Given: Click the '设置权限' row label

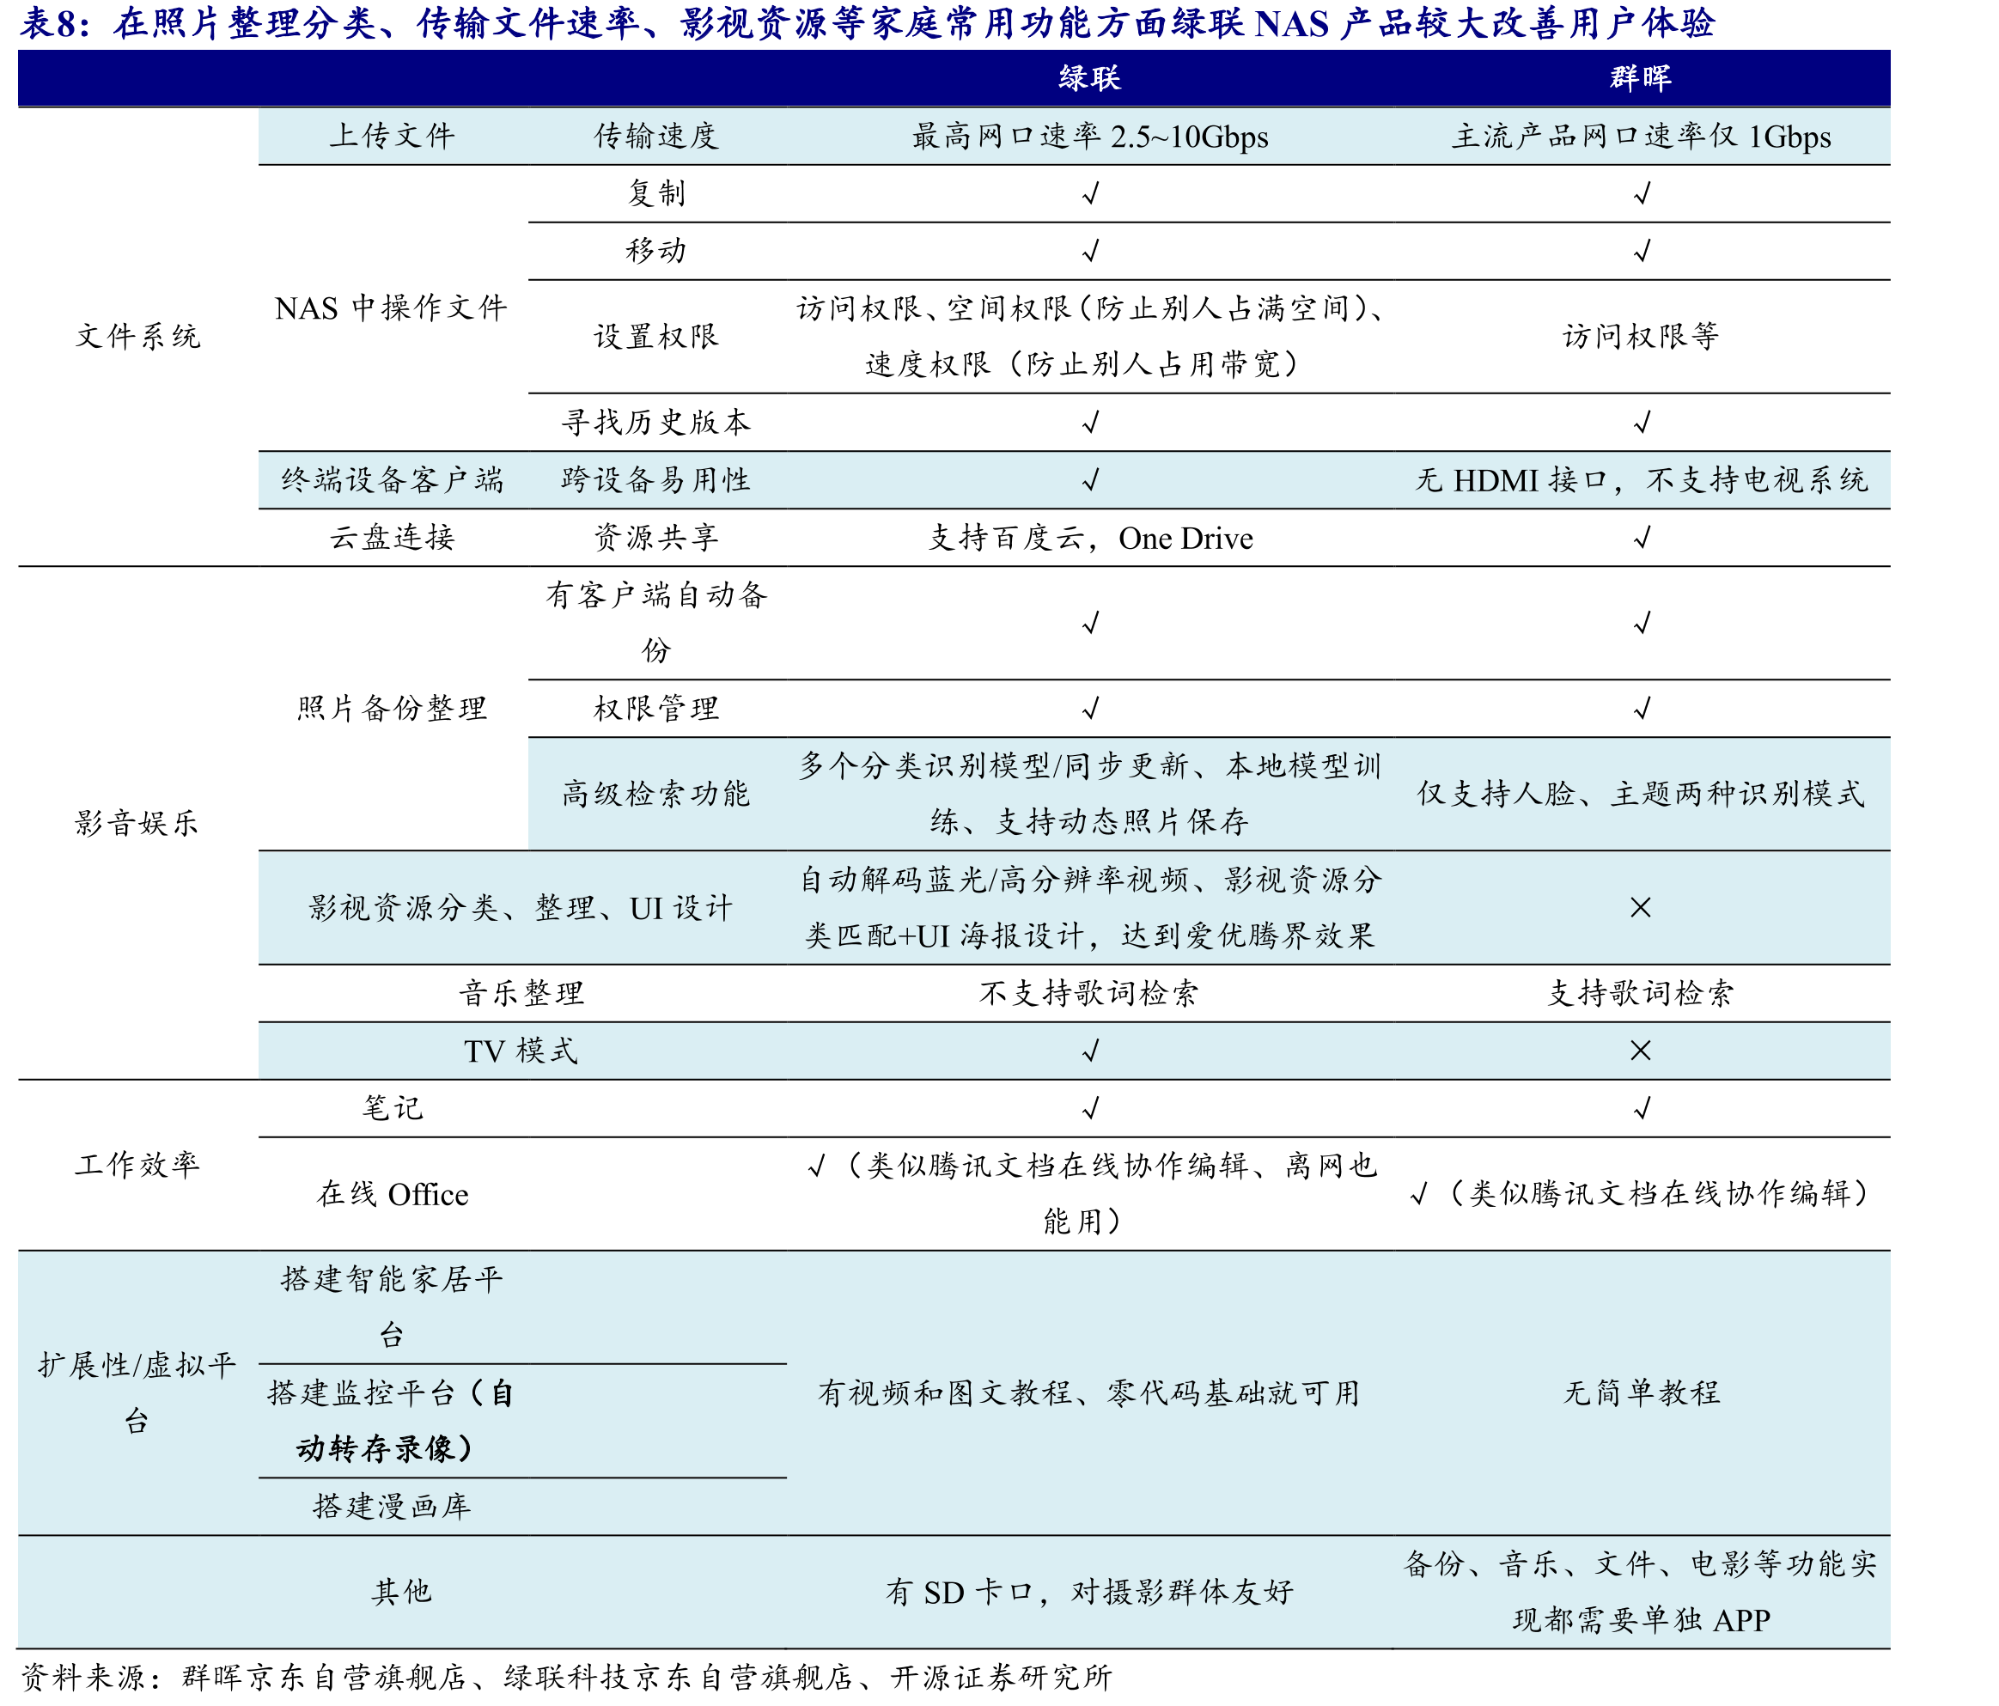Looking at the screenshot, I should tap(656, 337).
